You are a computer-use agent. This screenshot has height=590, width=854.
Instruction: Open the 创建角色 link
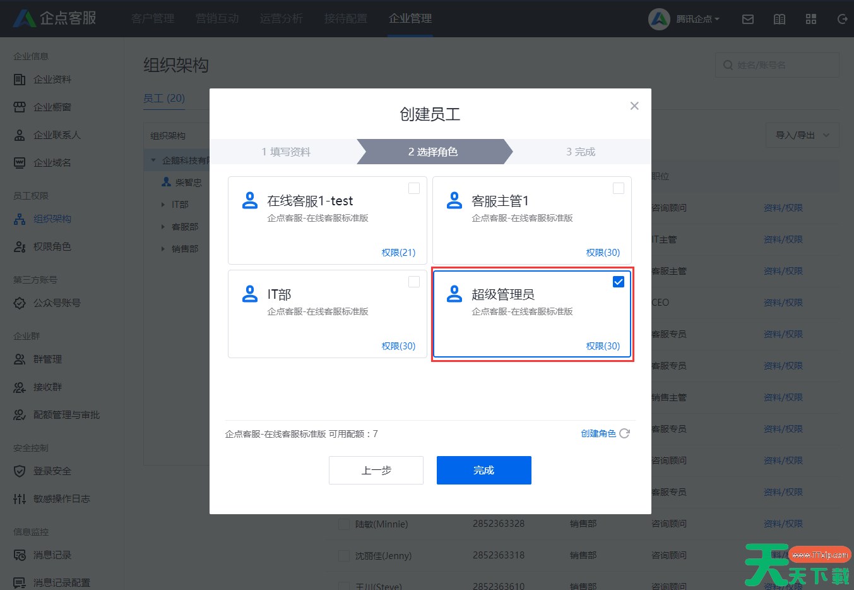tap(598, 433)
